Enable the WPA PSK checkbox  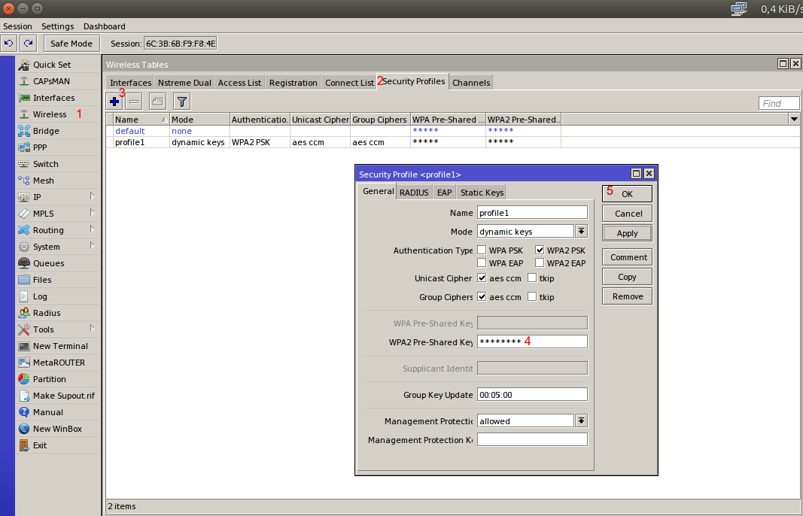coord(482,250)
